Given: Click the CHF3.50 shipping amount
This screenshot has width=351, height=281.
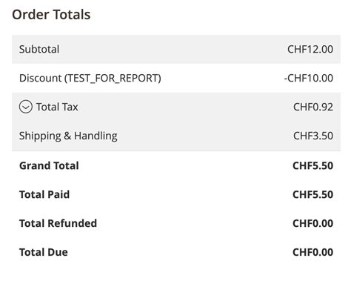Looking at the screenshot, I should click(313, 136).
